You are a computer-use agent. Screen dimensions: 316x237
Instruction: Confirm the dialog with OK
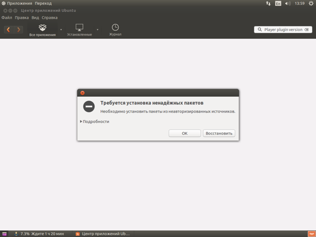184,133
